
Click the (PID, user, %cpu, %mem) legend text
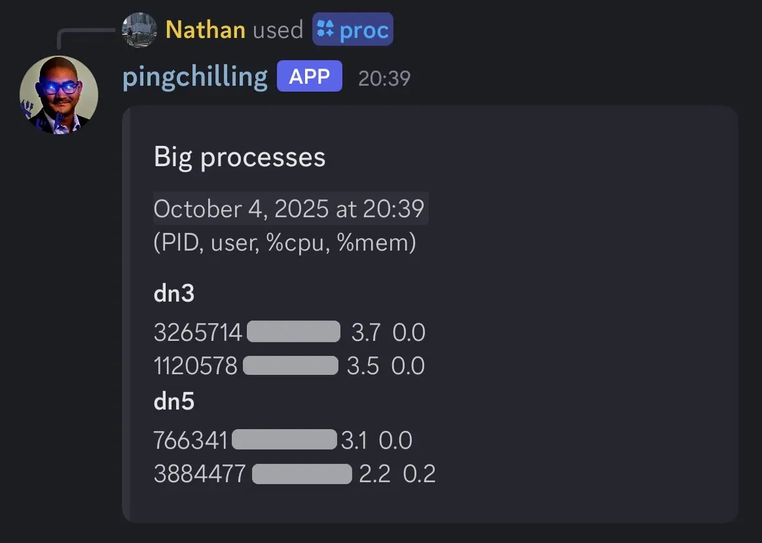tap(285, 243)
